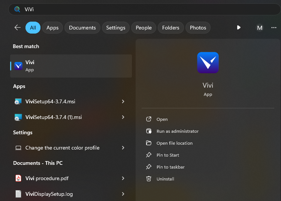Switch to the Settings filter tab
Image resolution: width=281 pixels, height=201 pixels.
[116, 28]
